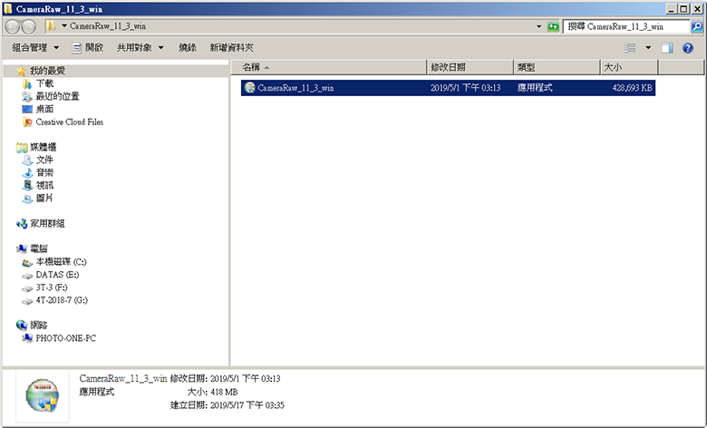The height and width of the screenshot is (428, 707).
Task: Click the Videos (視訊) library icon
Action: point(27,185)
